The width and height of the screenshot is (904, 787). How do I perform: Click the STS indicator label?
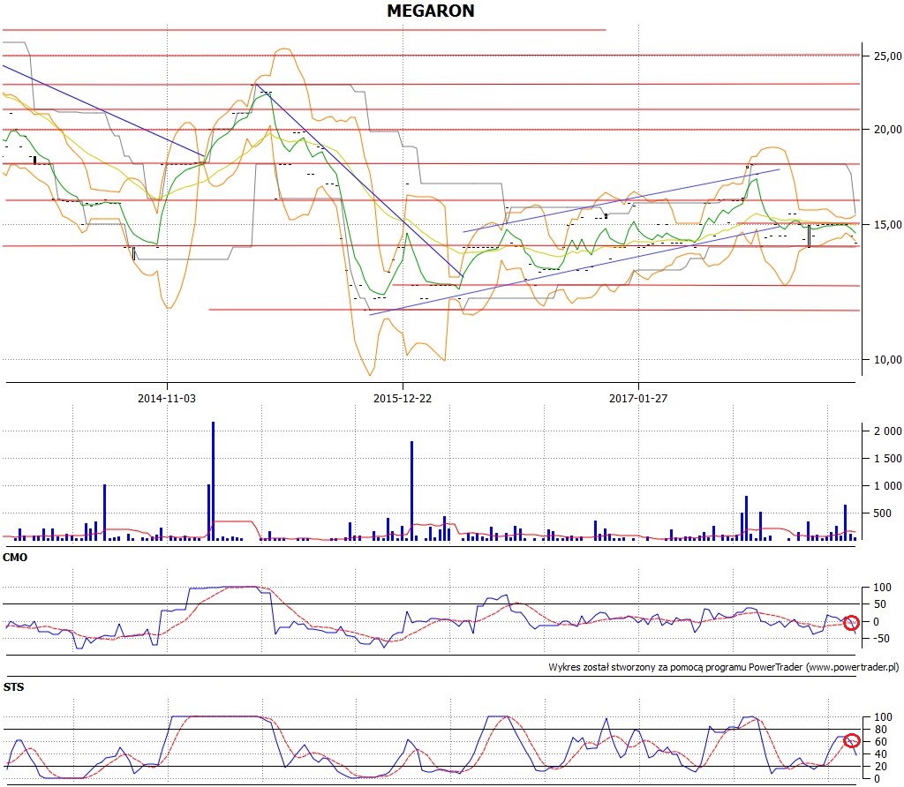tap(13, 686)
